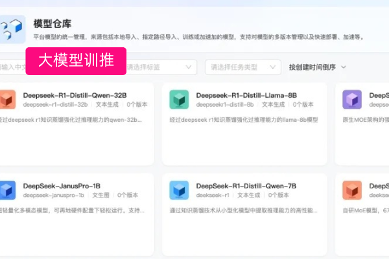Click the qwen-32b model description text
Viewport: 389px width, 259px height.
pyautogui.click(x=71, y=120)
